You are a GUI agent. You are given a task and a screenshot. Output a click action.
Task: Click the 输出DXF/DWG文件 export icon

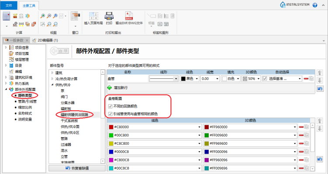pyautogui.click(x=129, y=16)
